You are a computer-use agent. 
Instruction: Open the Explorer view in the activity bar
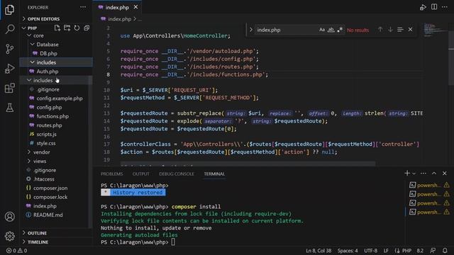click(x=9, y=9)
